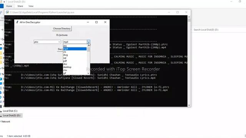Screen dimensions: 246x138
Task: Click the py.exe console window icon
Action: coord(7,12)
